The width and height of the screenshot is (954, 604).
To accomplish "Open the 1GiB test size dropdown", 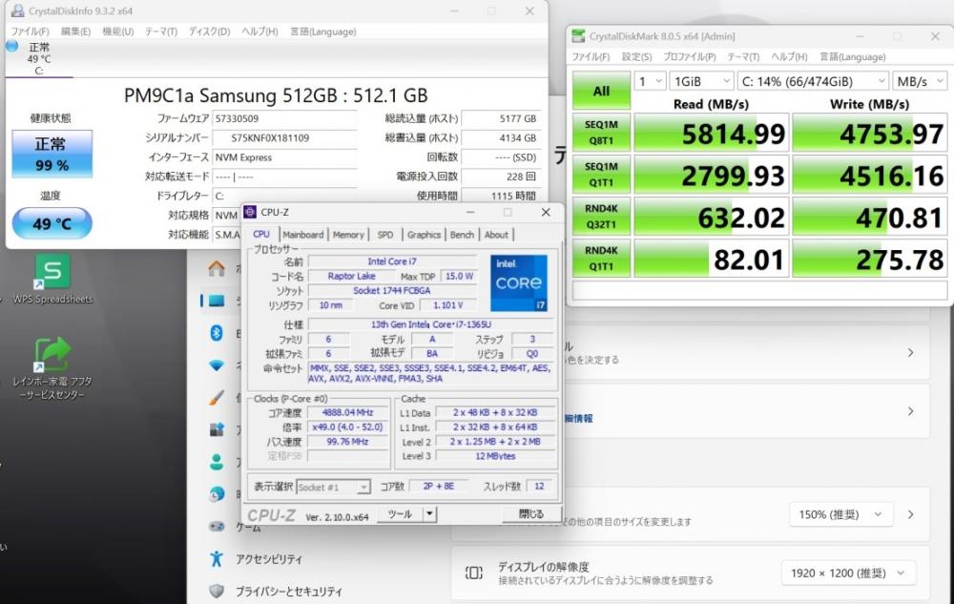I will 701,81.
